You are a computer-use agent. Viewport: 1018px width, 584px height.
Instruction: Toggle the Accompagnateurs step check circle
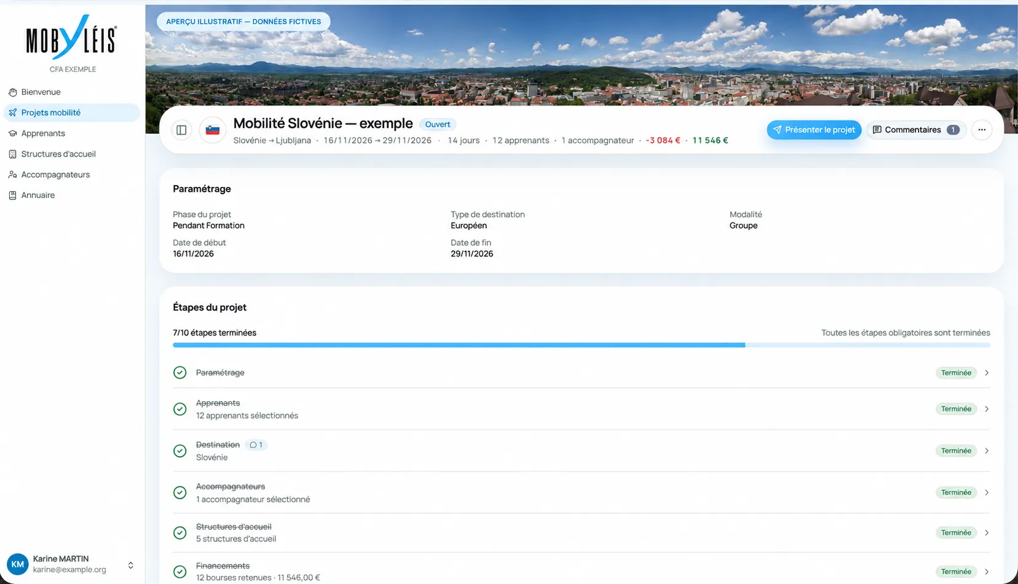[180, 493]
